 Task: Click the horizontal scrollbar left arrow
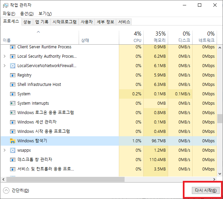coord(3,179)
